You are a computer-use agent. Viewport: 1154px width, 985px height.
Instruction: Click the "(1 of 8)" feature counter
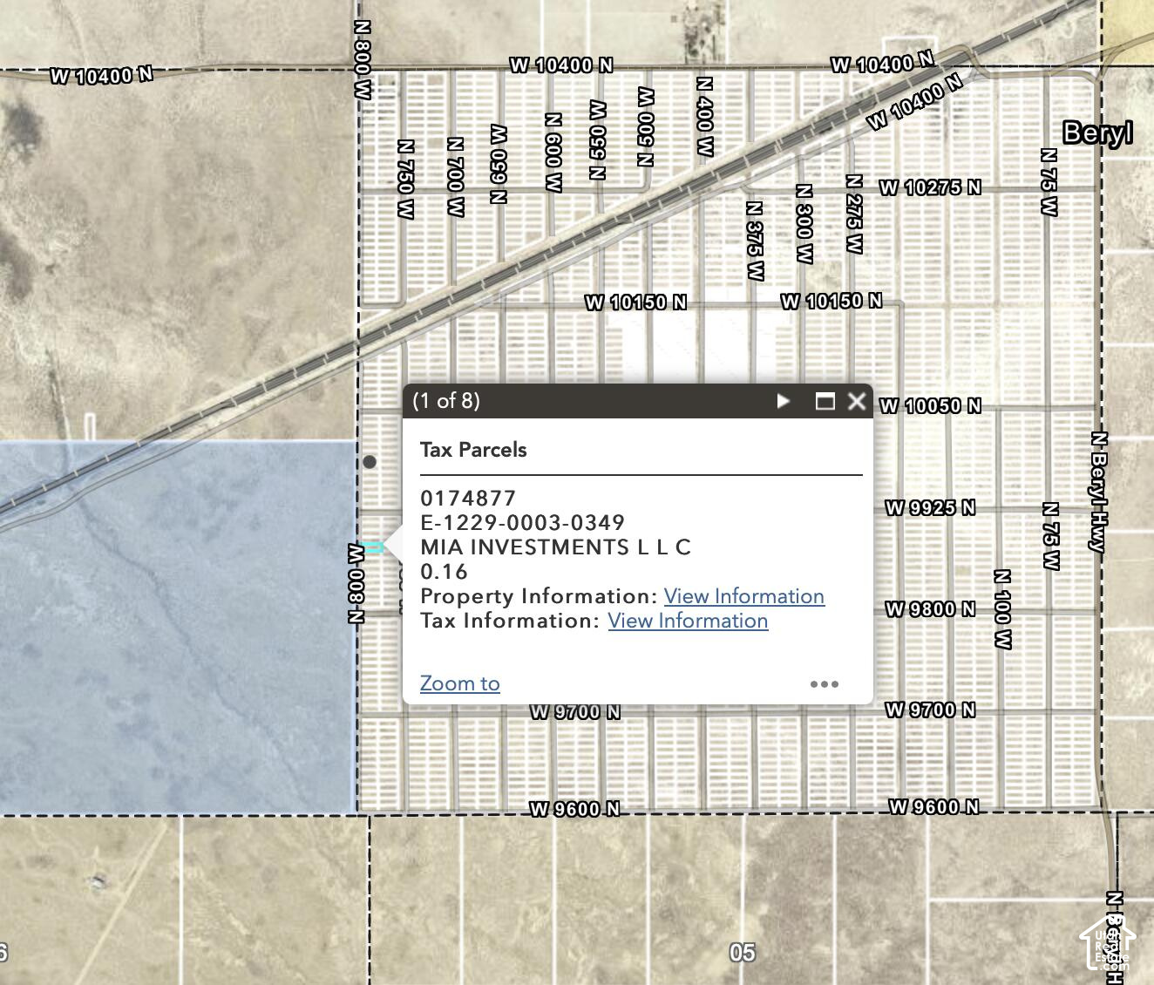click(x=446, y=401)
